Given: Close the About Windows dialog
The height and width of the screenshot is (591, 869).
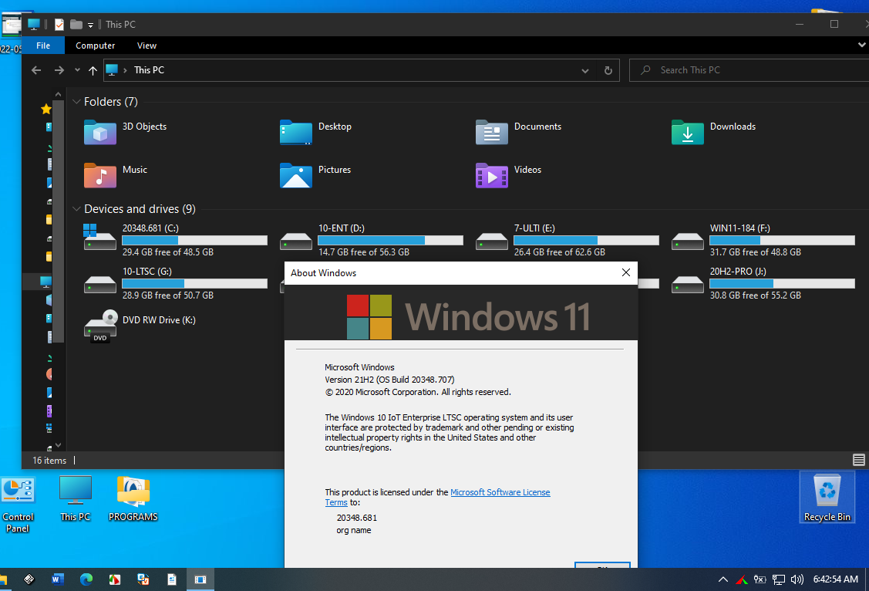Looking at the screenshot, I should 625,273.
